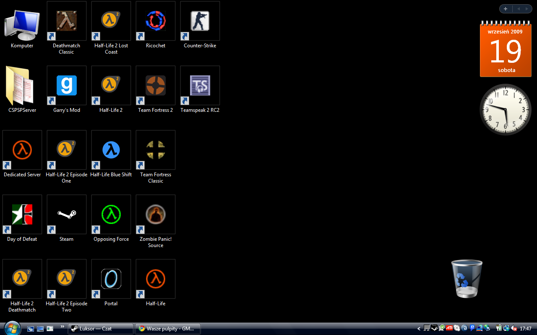Open the Komputer desktop icon
This screenshot has width=537, height=335.
click(22, 28)
